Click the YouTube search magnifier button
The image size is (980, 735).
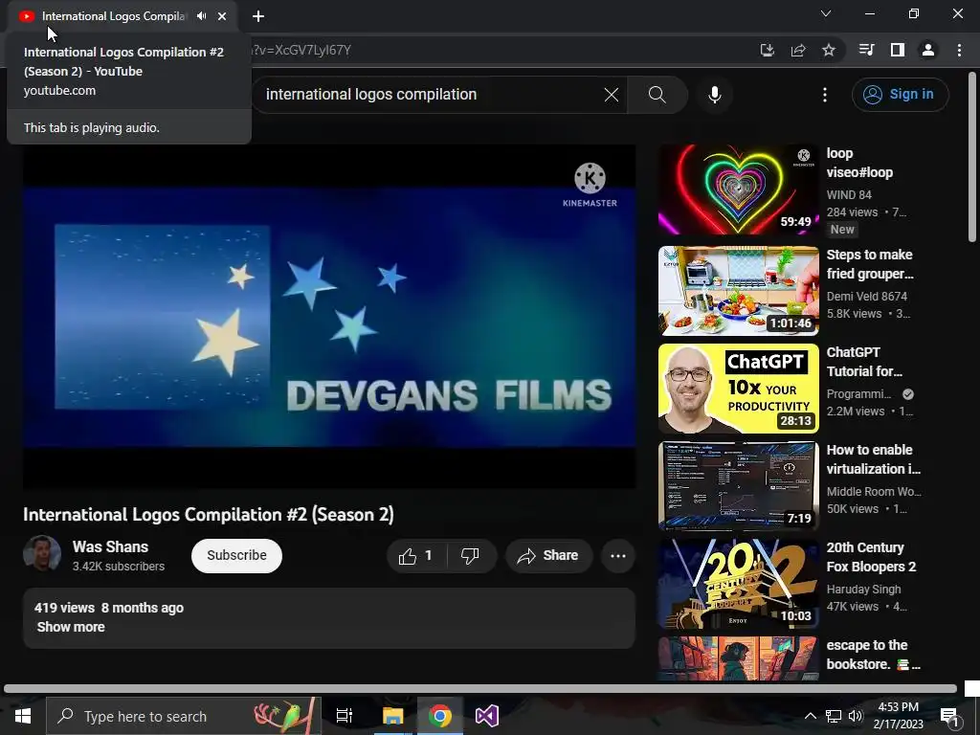657,95
